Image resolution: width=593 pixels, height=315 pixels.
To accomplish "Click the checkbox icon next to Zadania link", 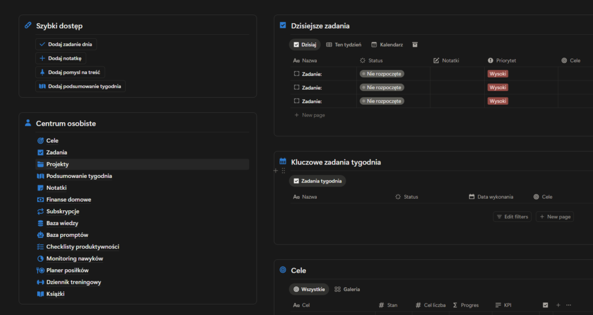I will [41, 152].
